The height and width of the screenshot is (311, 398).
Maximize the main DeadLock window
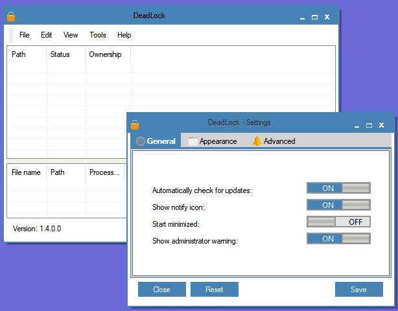[x=315, y=17]
